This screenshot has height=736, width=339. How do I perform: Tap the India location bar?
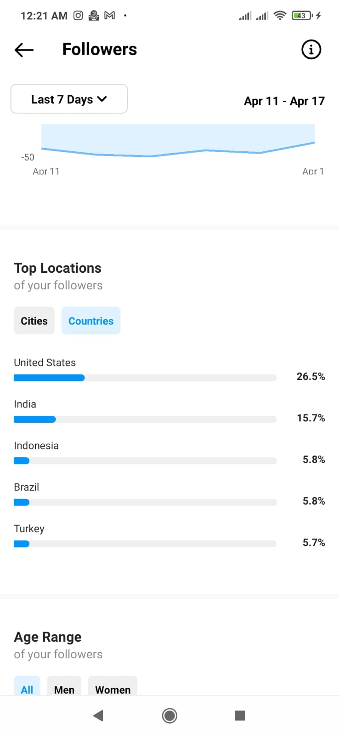tap(145, 419)
